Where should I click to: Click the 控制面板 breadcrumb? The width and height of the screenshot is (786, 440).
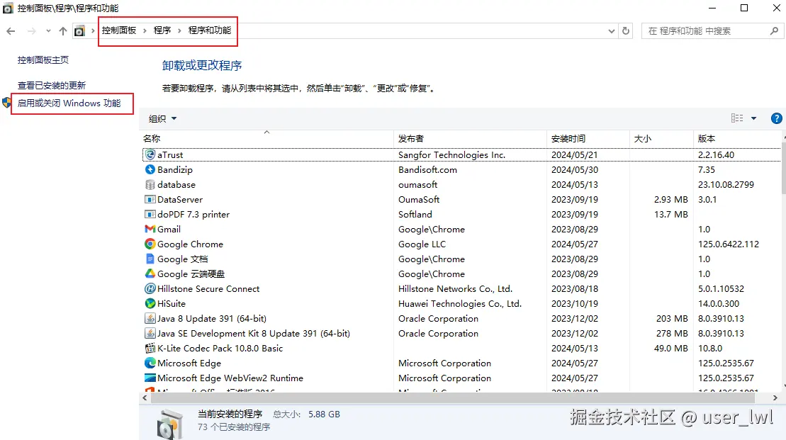(119, 30)
